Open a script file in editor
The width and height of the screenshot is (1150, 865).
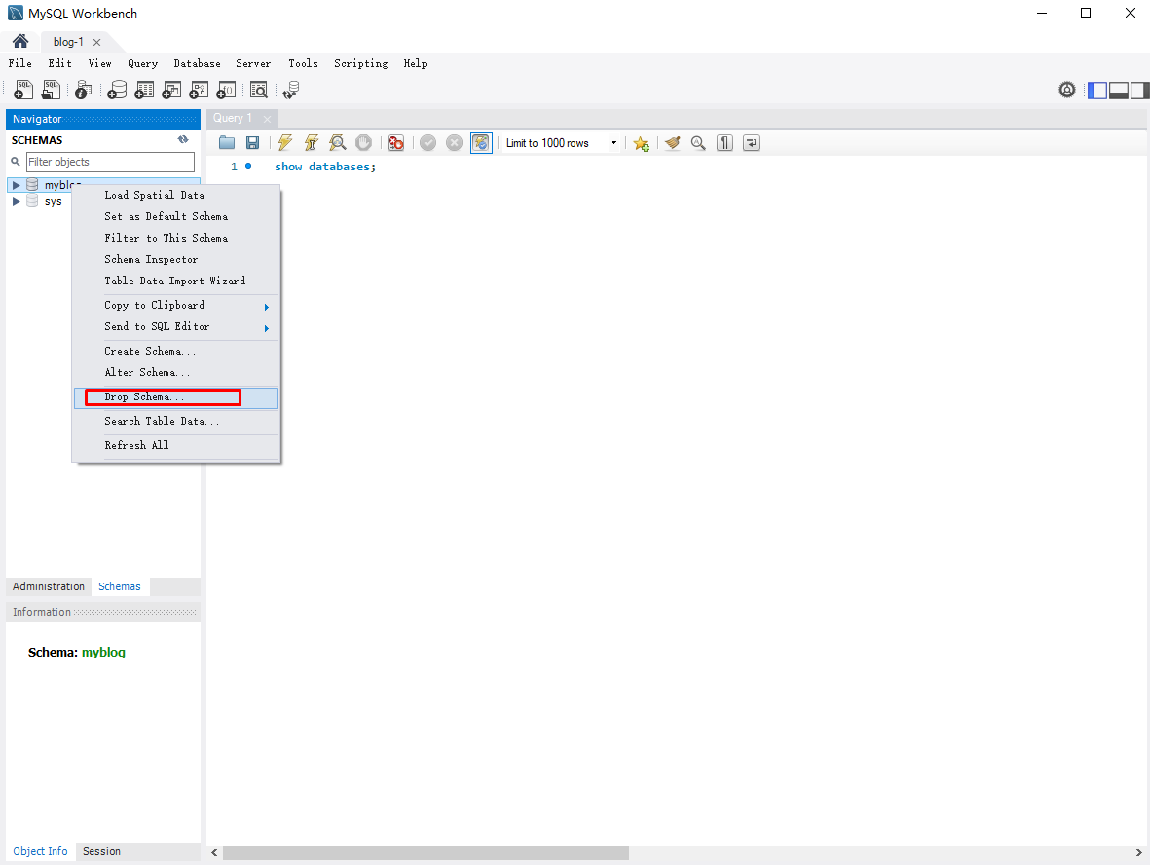tap(227, 143)
